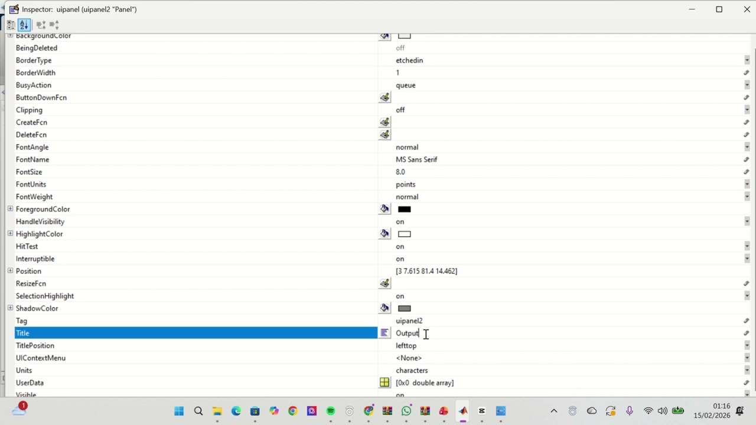The height and width of the screenshot is (425, 756).
Task: Open the UIContextMenu dropdown arrow
Action: pos(747,358)
